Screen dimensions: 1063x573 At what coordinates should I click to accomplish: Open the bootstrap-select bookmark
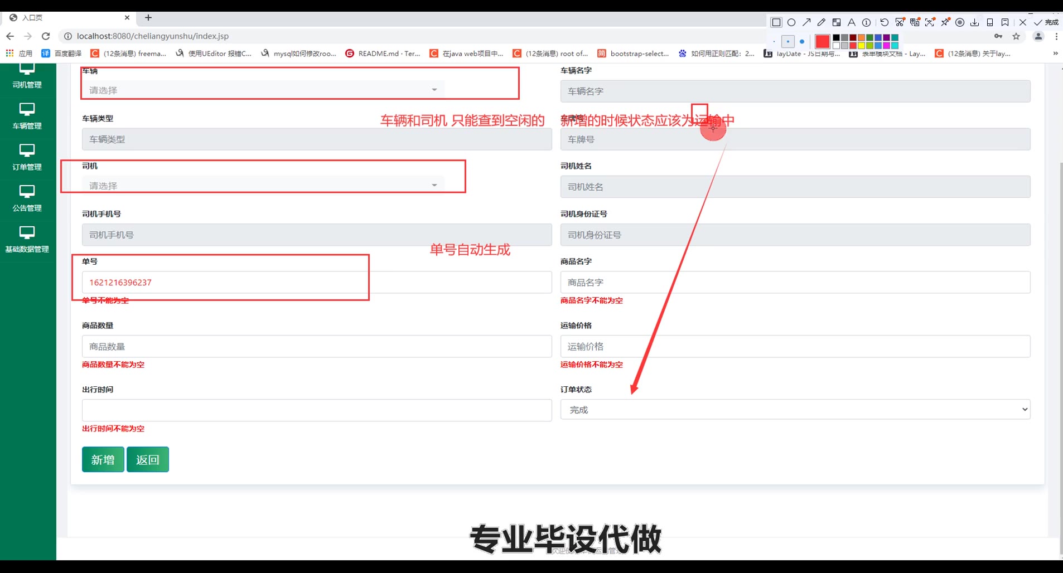coord(633,54)
